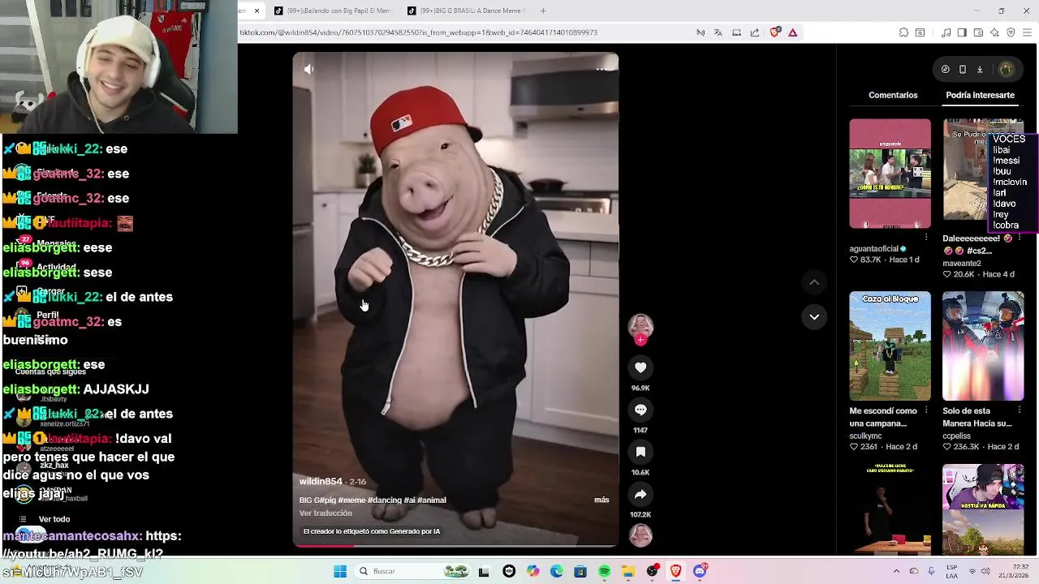Go to the previous video with the up chevron
Viewport: 1039px width, 584px height.
pyautogui.click(x=814, y=282)
